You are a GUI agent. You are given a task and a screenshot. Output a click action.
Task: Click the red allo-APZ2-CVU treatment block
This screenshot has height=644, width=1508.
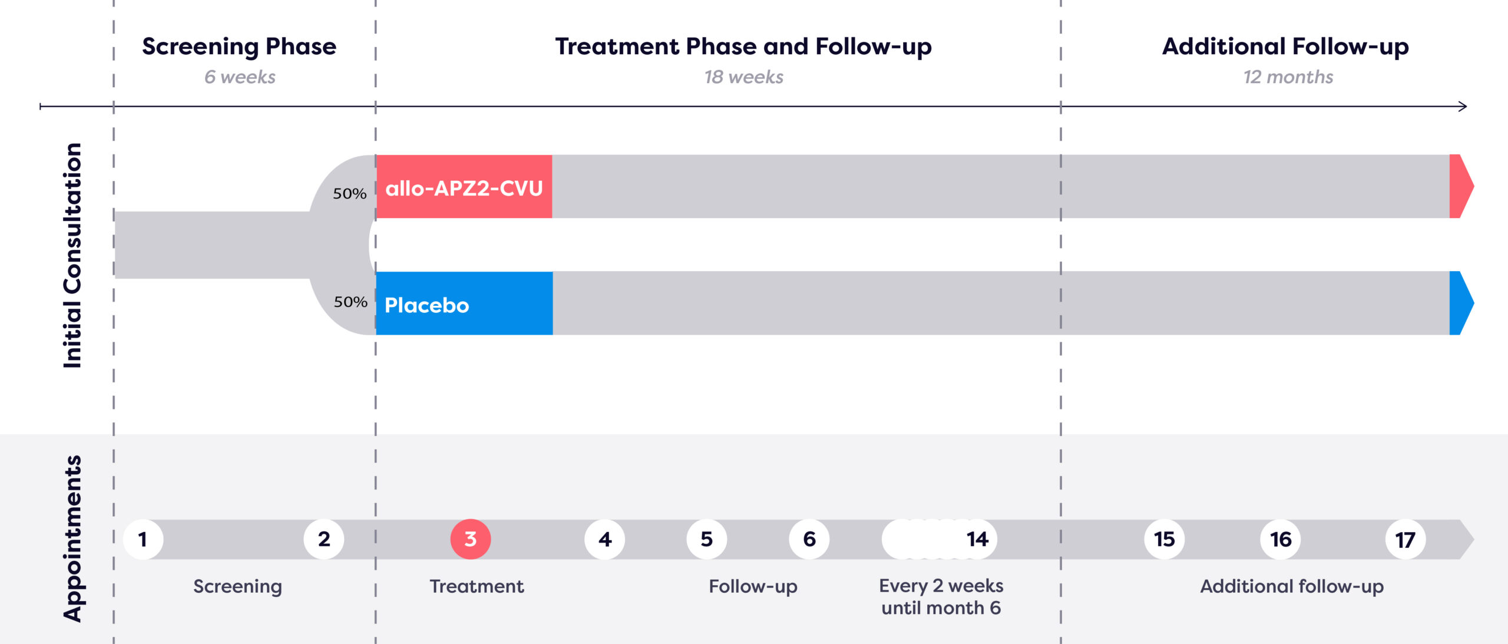[x=464, y=187]
